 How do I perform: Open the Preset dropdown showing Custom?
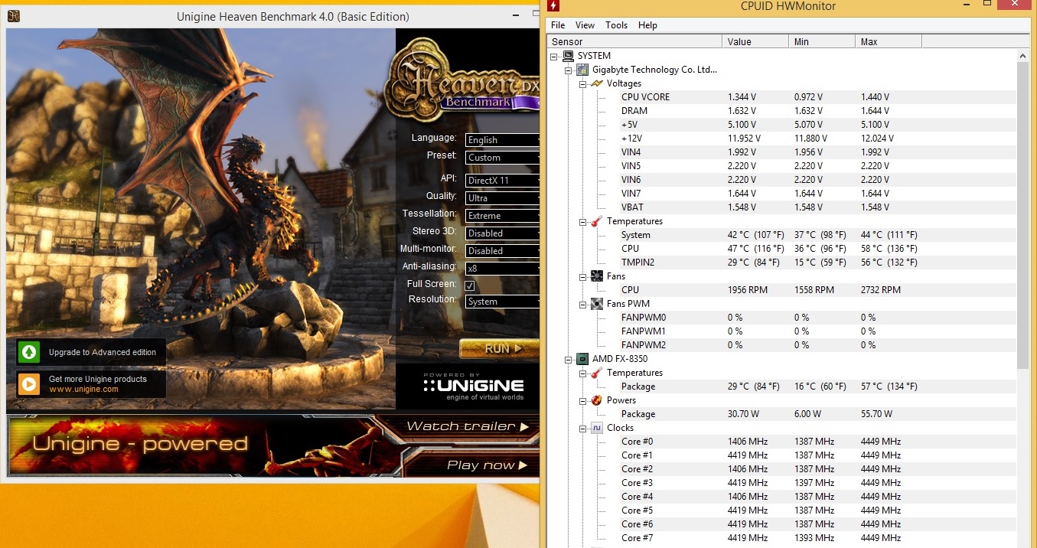(502, 158)
